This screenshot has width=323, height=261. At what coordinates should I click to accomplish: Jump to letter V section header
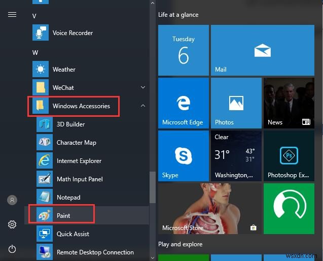pyautogui.click(x=34, y=16)
